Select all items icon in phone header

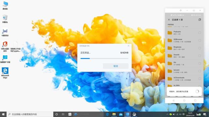pos(200,19)
